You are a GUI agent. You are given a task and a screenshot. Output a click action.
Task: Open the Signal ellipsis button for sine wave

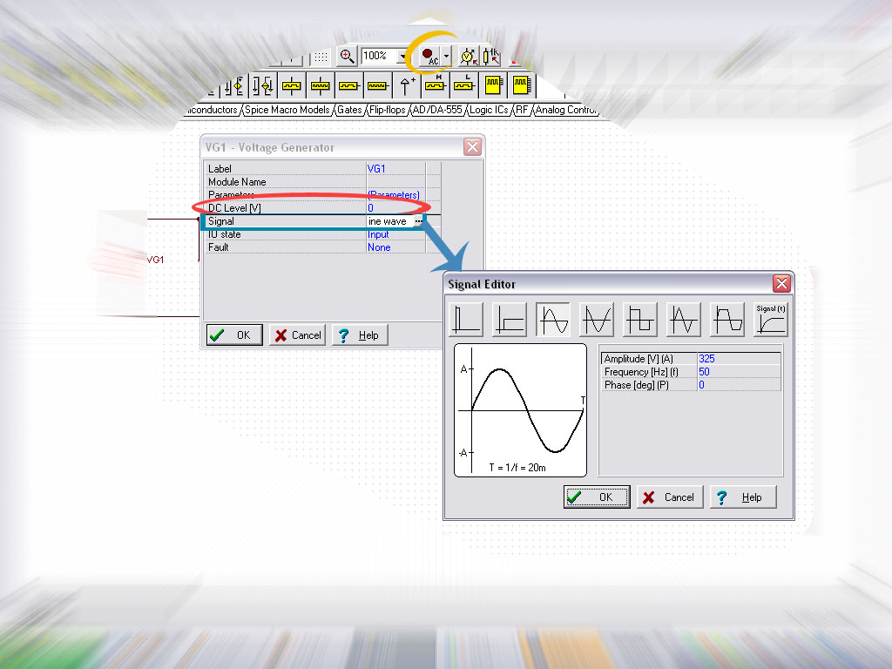click(x=419, y=220)
